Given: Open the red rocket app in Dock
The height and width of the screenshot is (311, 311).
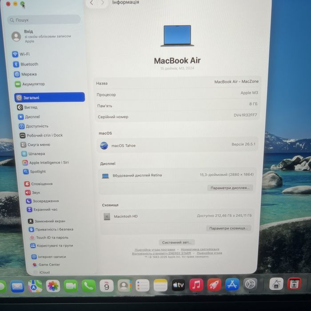Looking at the screenshot, I should [x=214, y=285].
